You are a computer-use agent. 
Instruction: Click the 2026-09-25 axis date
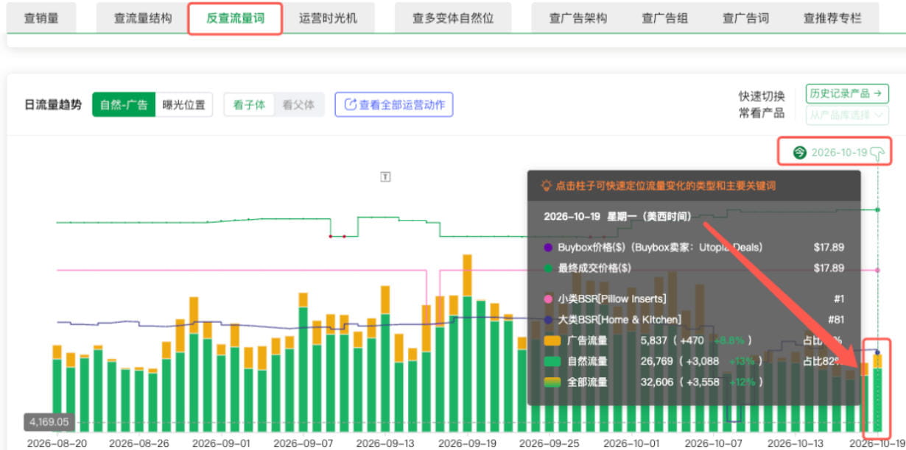point(549,443)
